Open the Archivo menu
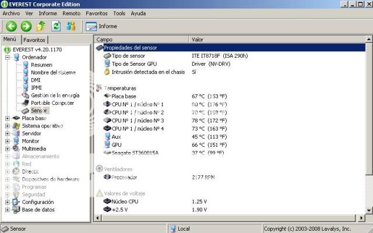 pyautogui.click(x=11, y=13)
